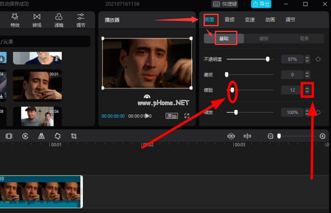Click the 缩放 scale slider handle
This screenshot has width=331, height=213.
pyautogui.click(x=236, y=112)
